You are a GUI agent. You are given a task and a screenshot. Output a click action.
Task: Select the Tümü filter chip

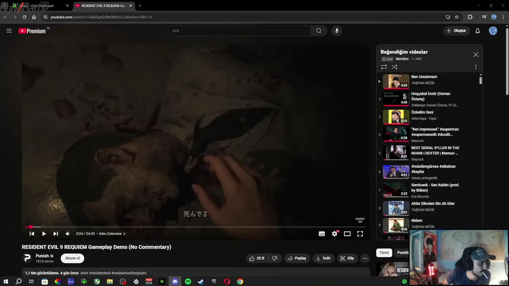pyautogui.click(x=384, y=253)
